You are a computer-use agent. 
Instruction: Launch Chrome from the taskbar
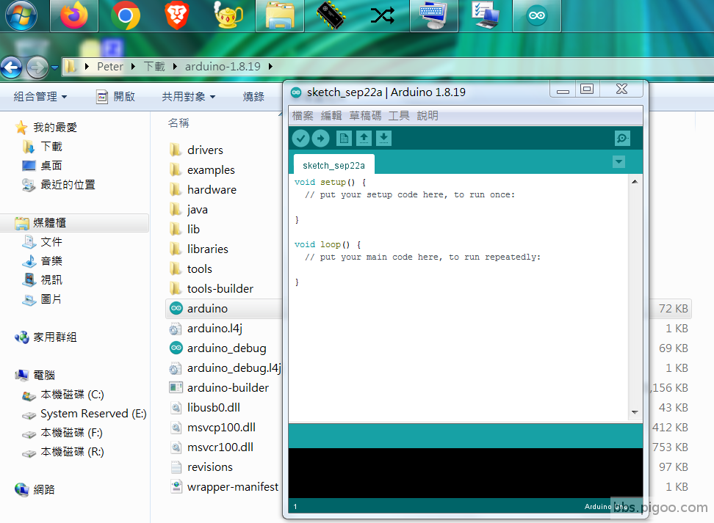(126, 16)
